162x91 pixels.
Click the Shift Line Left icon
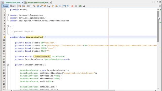click(x=65, y=6)
